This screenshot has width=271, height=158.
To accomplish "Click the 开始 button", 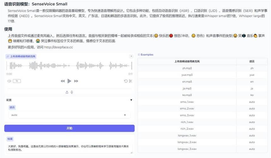I will tap(69, 128).
